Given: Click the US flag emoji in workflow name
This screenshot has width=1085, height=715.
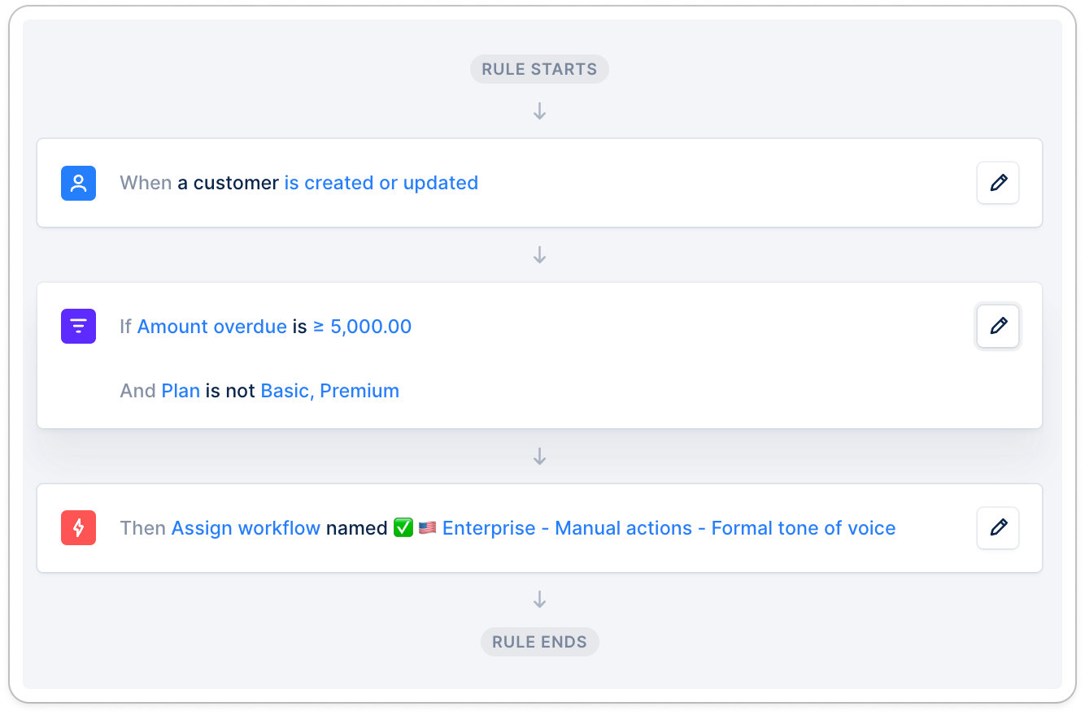Looking at the screenshot, I should coord(428,528).
